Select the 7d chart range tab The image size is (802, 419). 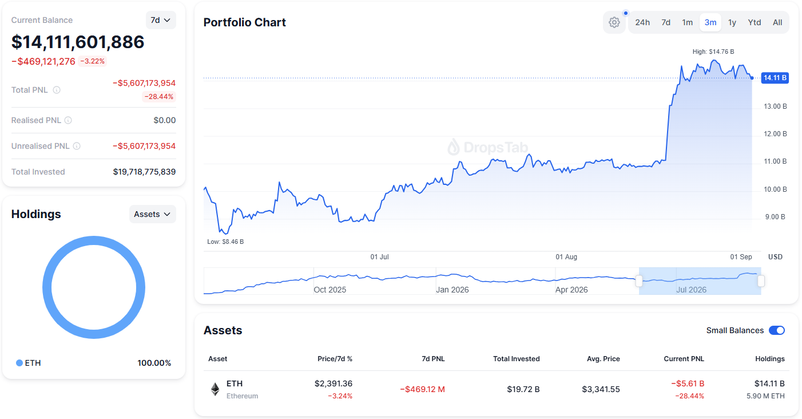coord(666,22)
